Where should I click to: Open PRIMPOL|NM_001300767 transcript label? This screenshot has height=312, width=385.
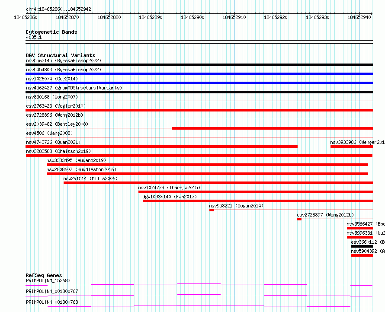[x=52, y=291]
